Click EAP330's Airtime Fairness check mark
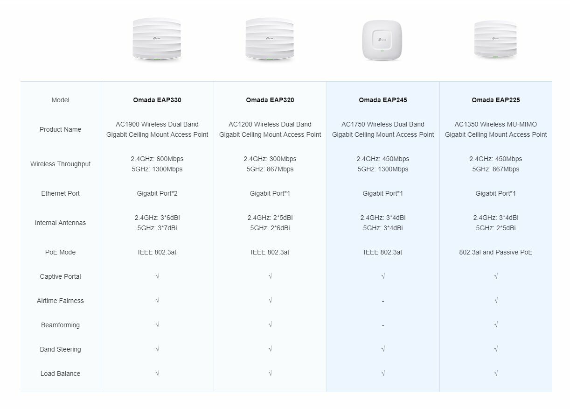This screenshot has width=570, height=409. click(157, 301)
